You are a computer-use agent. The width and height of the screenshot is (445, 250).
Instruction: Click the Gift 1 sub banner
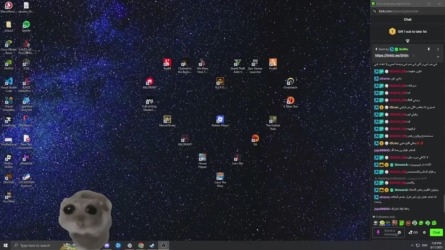point(408,32)
